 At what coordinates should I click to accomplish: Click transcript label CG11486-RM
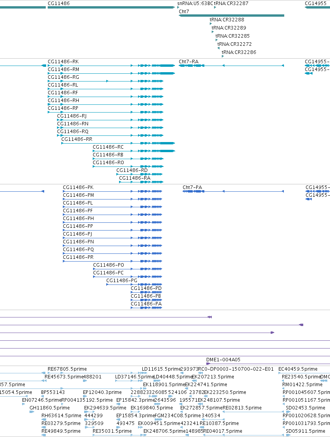coord(64,69)
